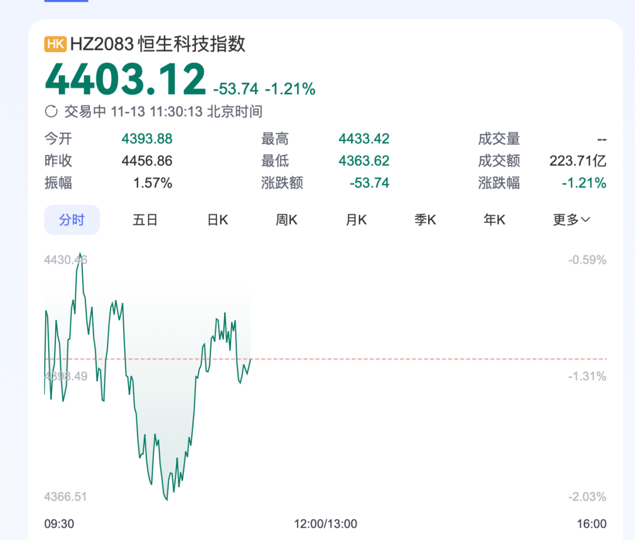Click the previous close value 4456.86
Viewport: 635px width, 540px height.
coord(147,160)
